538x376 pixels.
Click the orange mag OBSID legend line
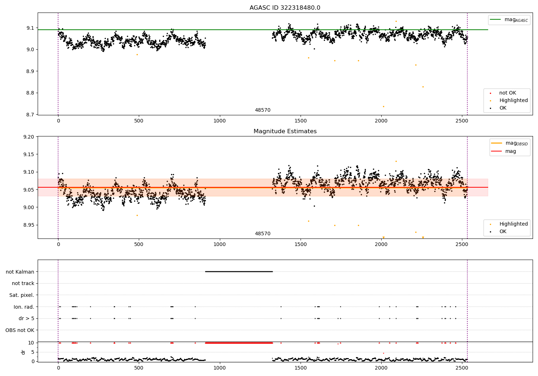[x=497, y=143]
